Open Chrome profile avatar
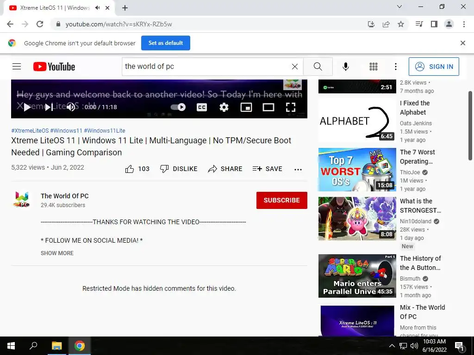 click(449, 24)
